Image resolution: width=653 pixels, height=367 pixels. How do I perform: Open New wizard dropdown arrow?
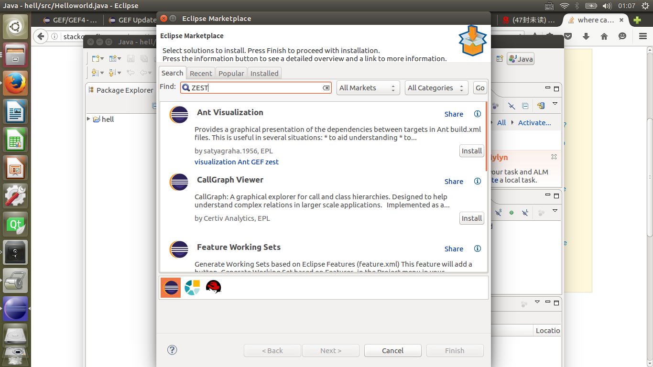102,59
